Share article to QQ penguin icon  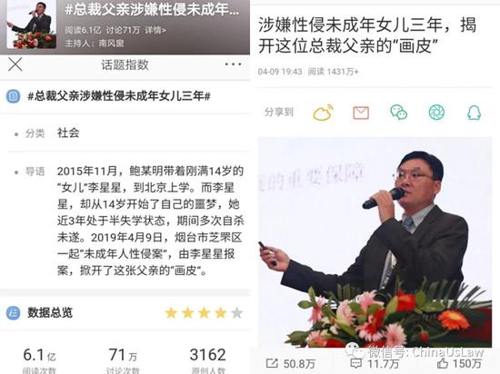474,113
